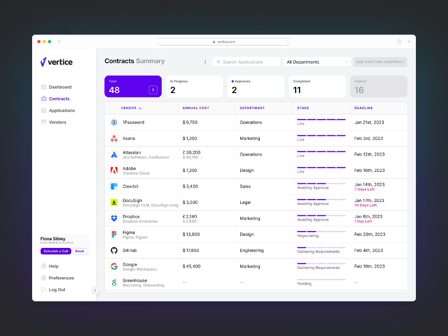Click the Email button for Fiona Sibley
The width and height of the screenshot is (448, 336).
point(80,251)
